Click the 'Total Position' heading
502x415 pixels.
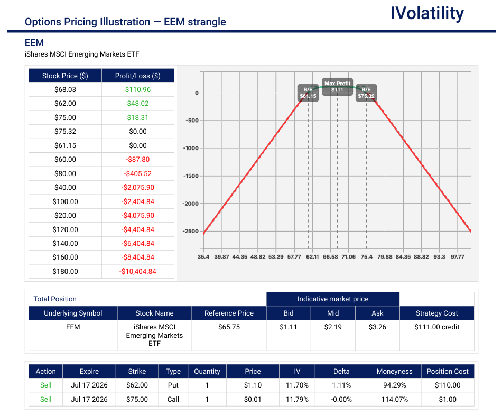click(x=55, y=299)
